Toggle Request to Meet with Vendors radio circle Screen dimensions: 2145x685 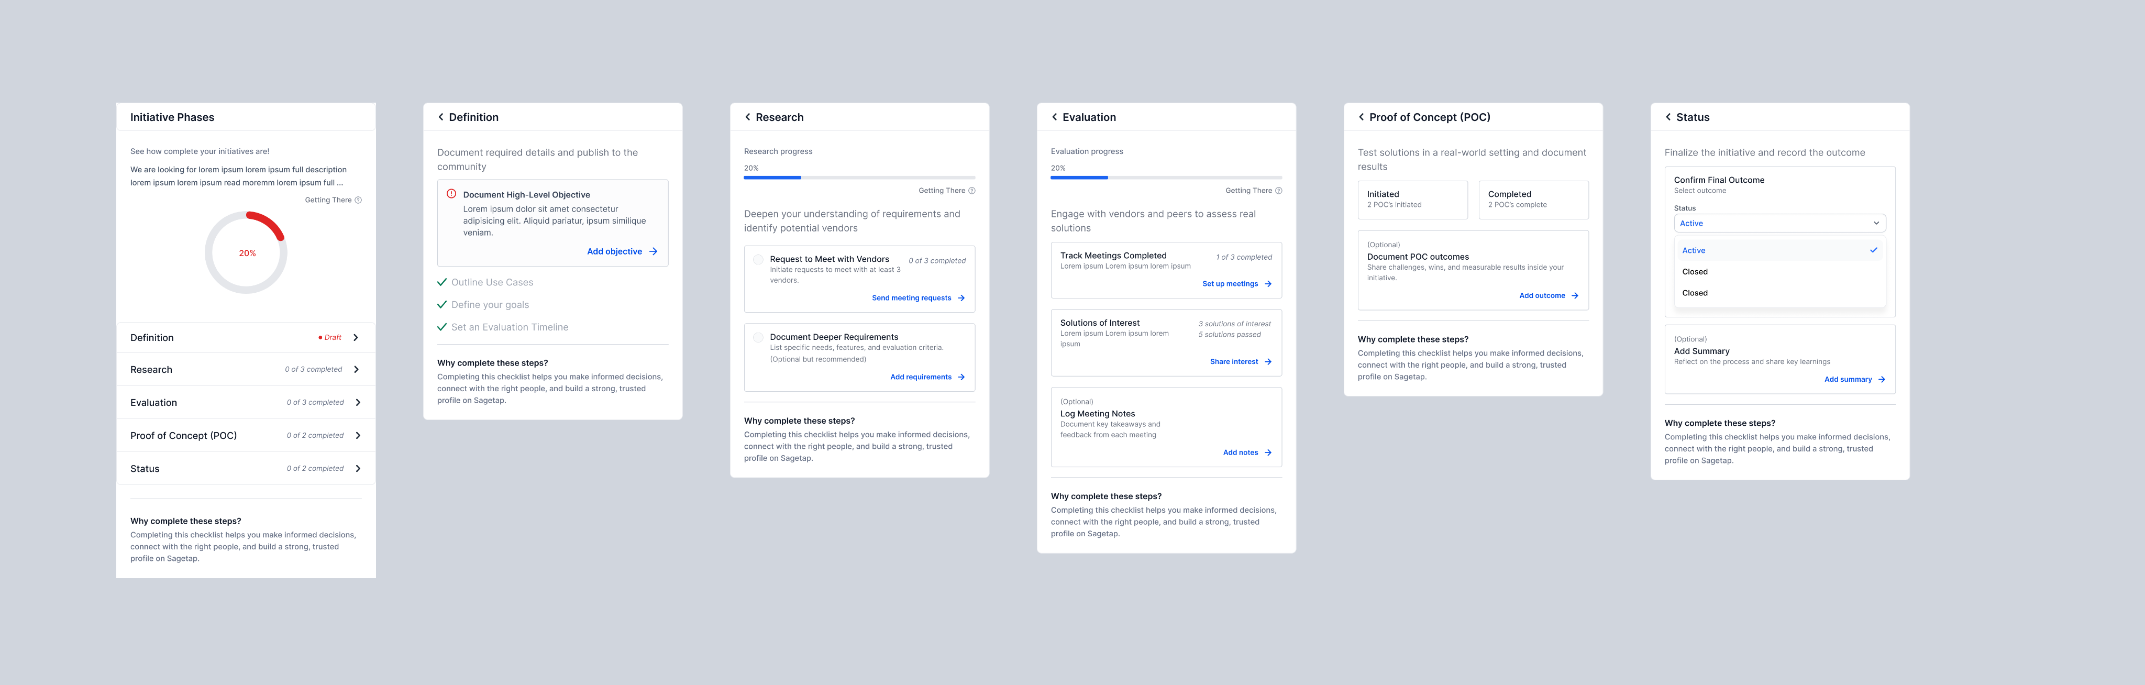click(x=758, y=260)
